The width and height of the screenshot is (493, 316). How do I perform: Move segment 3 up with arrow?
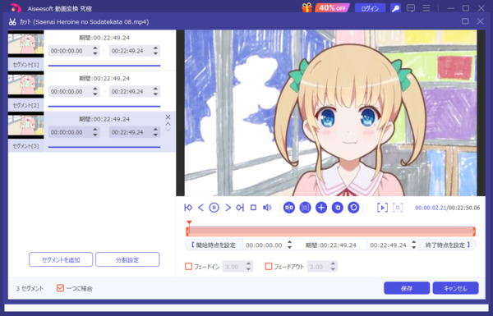tap(168, 124)
